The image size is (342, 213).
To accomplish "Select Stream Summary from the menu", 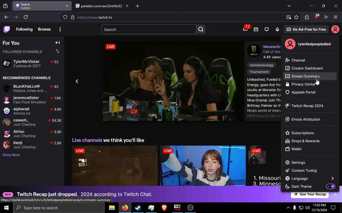I will pyautogui.click(x=310, y=76).
